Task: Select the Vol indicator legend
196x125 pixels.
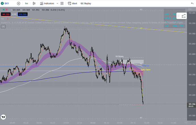Action: 2,19
